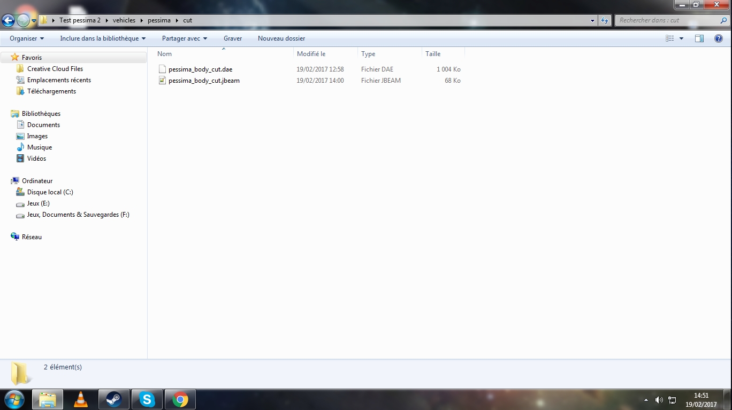Viewport: 732px width, 410px height.
Task: Click the cut breadcrumb segment
Action: tap(187, 20)
